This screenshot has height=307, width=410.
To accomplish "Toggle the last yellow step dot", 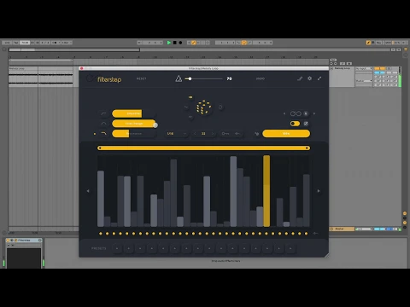I will [x=307, y=234].
